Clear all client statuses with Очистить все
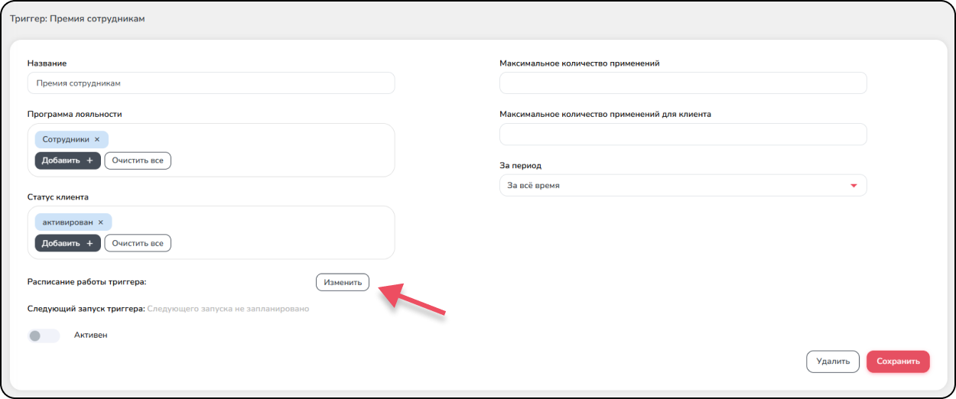 click(x=138, y=243)
